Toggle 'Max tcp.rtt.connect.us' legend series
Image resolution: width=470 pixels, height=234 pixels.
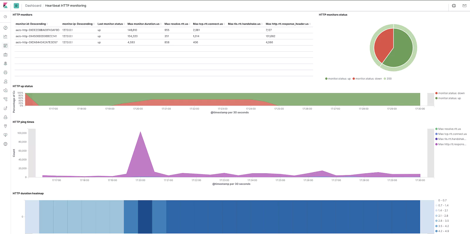[x=451, y=134]
